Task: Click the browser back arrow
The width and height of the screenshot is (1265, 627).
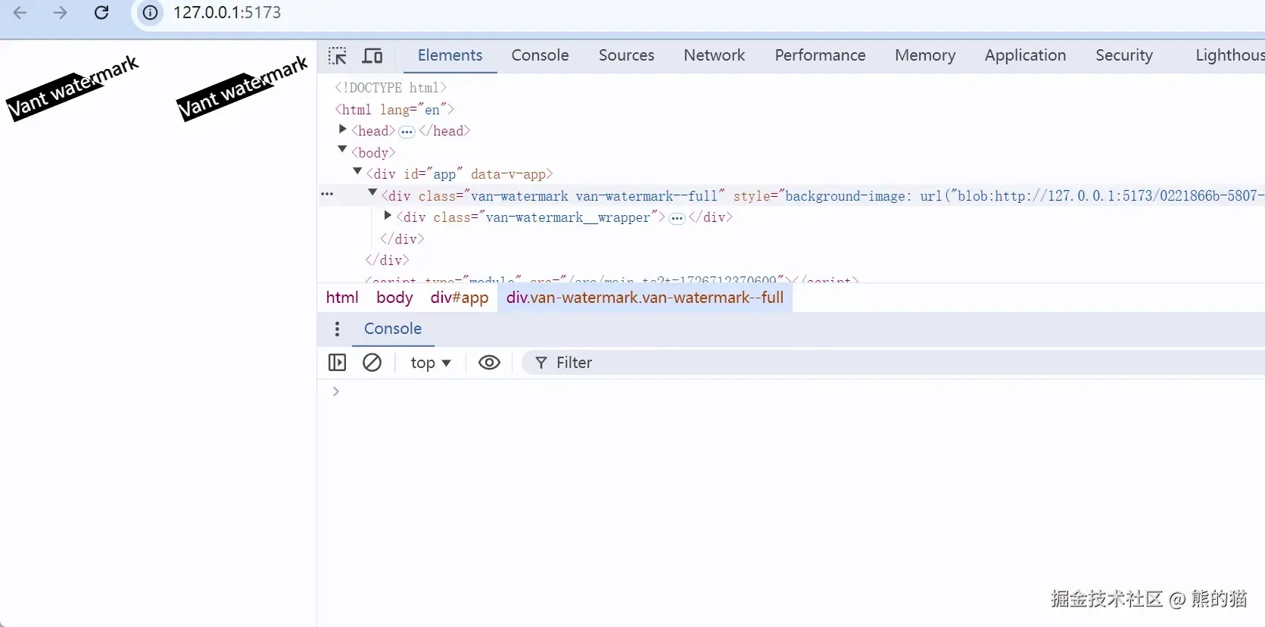Action: pyautogui.click(x=20, y=13)
